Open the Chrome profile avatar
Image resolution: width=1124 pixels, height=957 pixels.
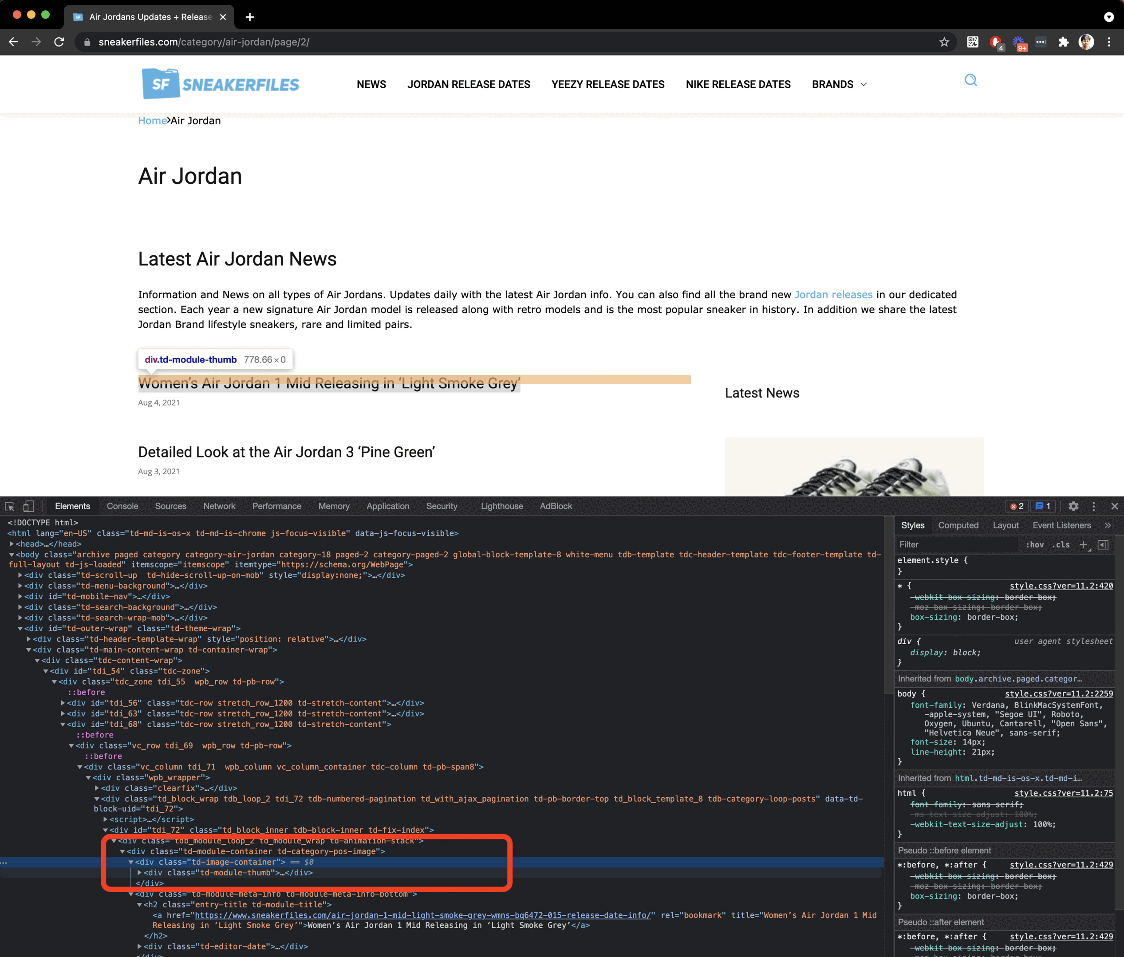tap(1086, 42)
